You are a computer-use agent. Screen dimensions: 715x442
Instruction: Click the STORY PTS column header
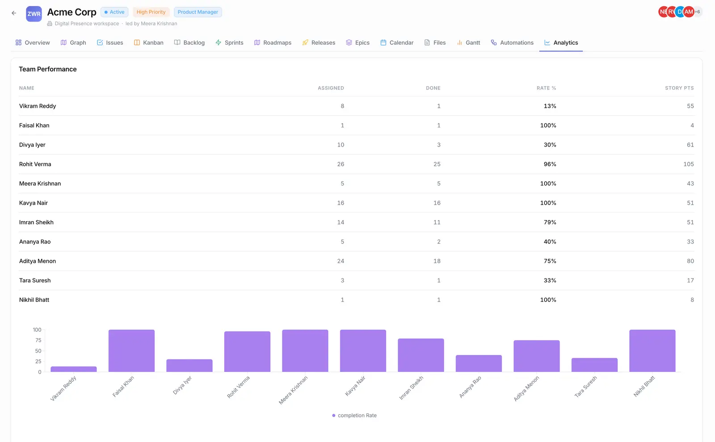[x=679, y=88]
